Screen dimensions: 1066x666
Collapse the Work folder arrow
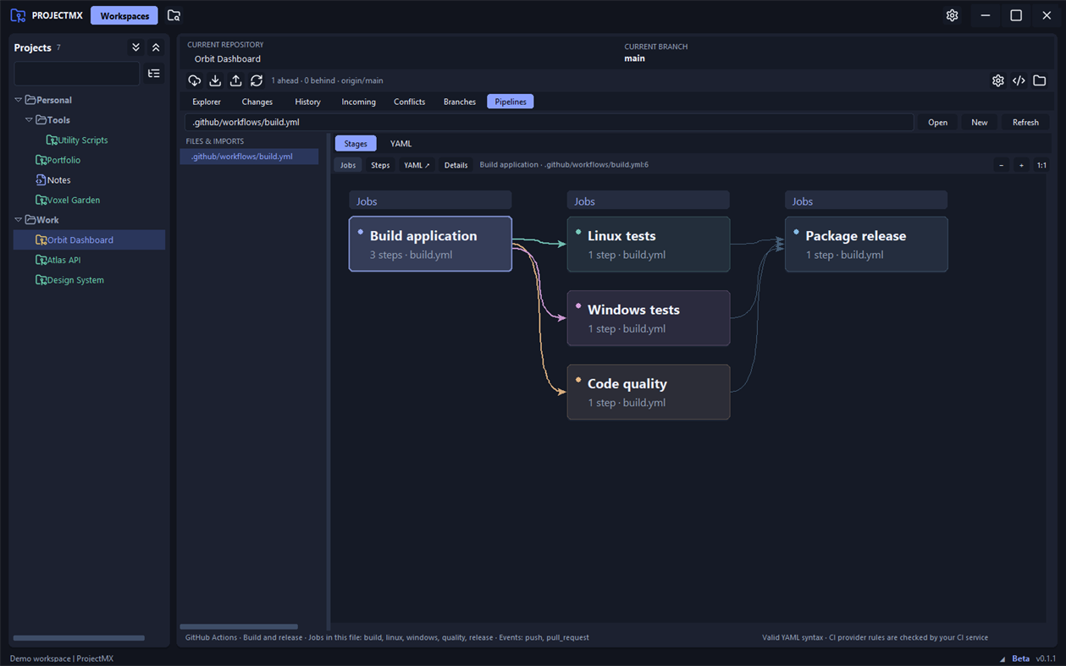point(18,219)
